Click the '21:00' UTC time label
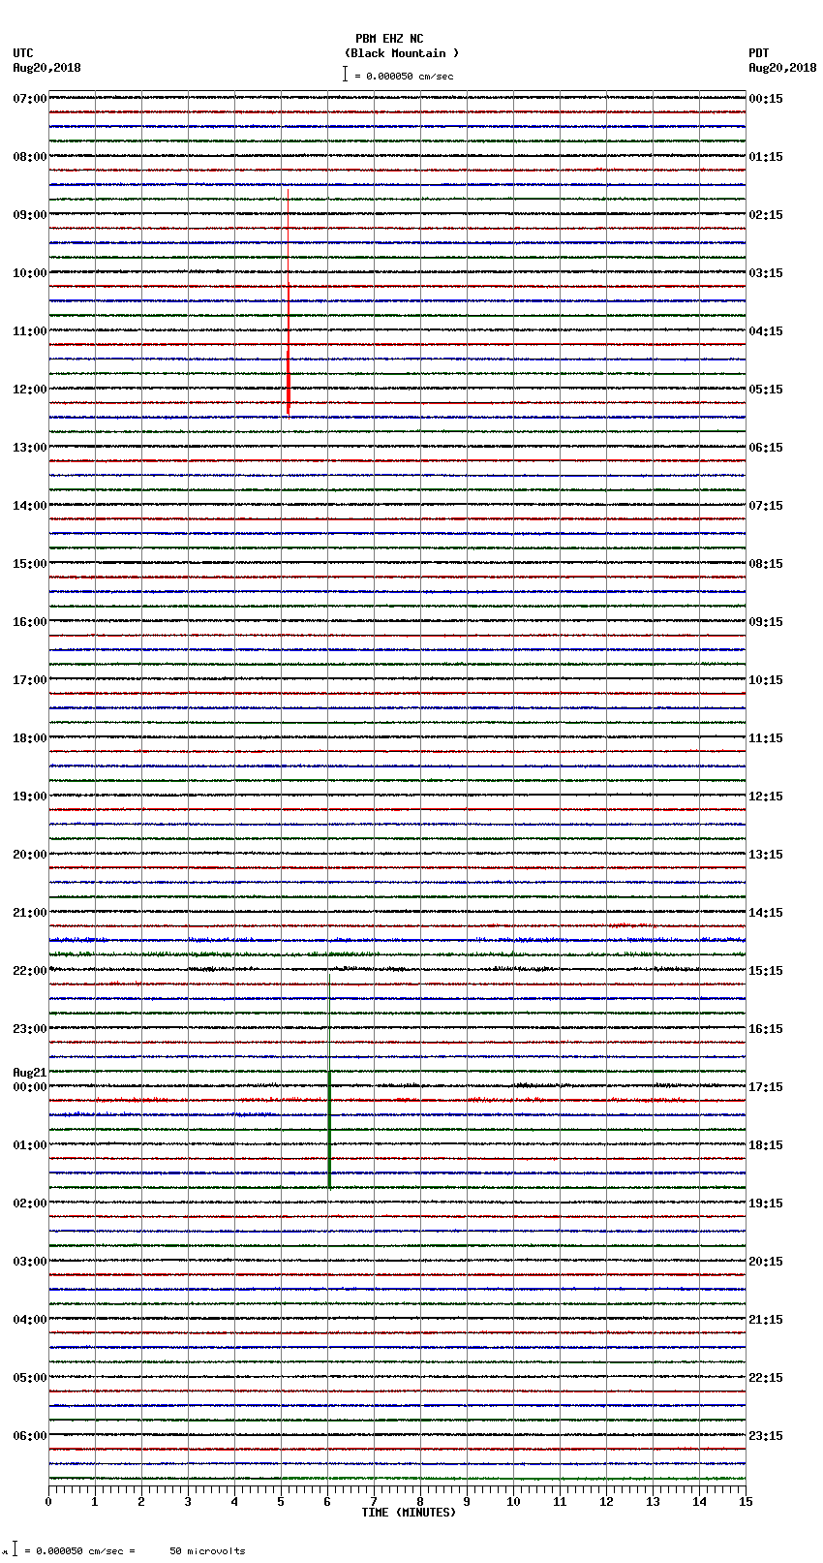Screen dimensions: 823x1563 30,913
